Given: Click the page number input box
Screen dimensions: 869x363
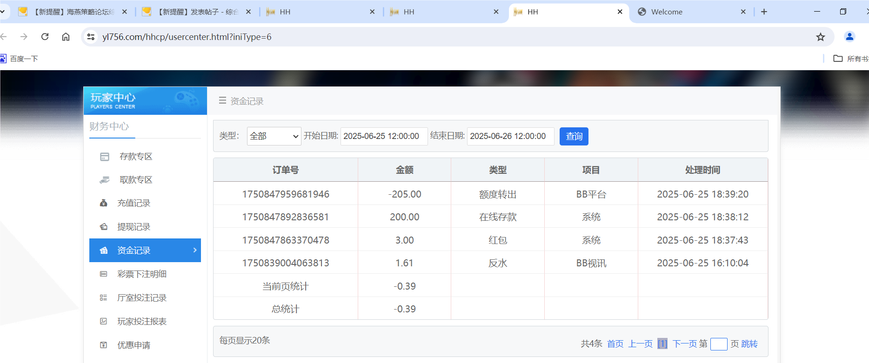Looking at the screenshot, I should click(x=718, y=344).
